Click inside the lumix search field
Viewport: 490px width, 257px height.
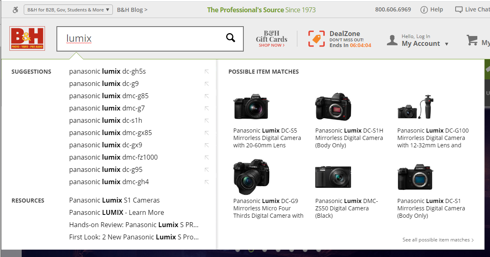click(150, 39)
